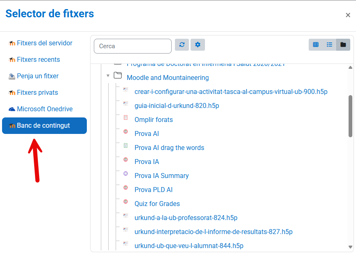Select Fitxers del servidor repository
The image size is (356, 253).
(44, 43)
